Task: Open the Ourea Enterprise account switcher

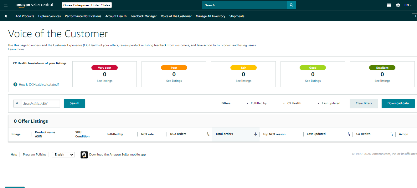Action: click(x=87, y=5)
